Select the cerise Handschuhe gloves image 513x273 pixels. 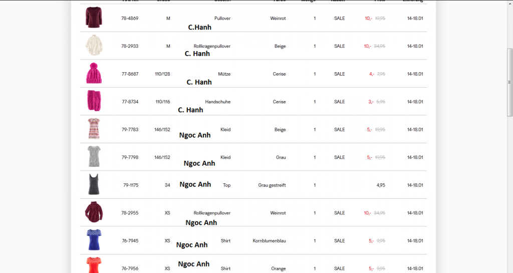point(94,102)
